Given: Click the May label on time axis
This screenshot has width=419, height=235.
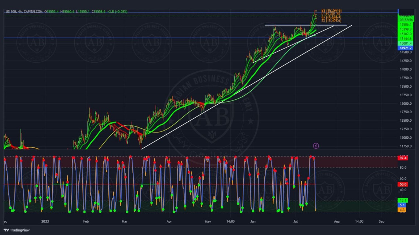Looking at the screenshot, I should coord(208,221).
